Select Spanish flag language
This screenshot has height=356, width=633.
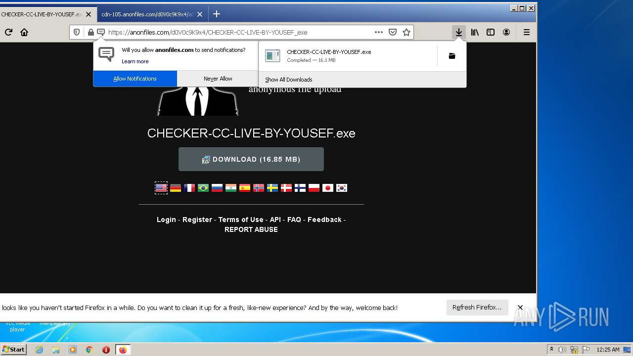(x=245, y=188)
